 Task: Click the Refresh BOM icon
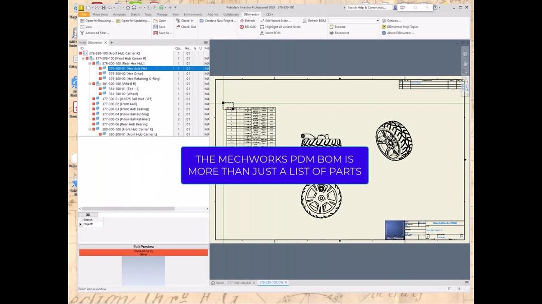(x=305, y=21)
